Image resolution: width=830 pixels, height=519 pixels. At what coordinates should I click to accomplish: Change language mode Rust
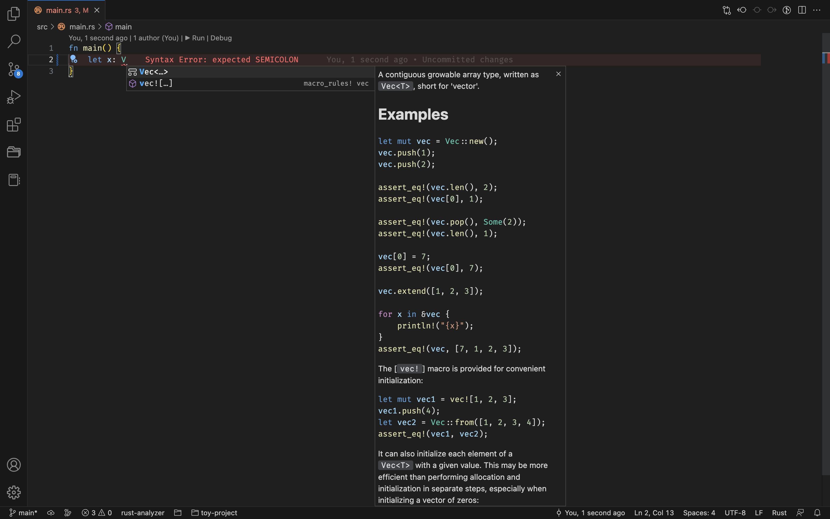point(779,513)
